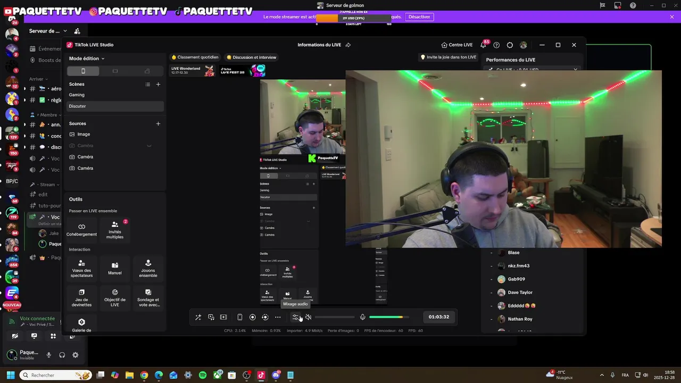Click the TikTok LIVE Fest 25 banner

tap(242, 70)
